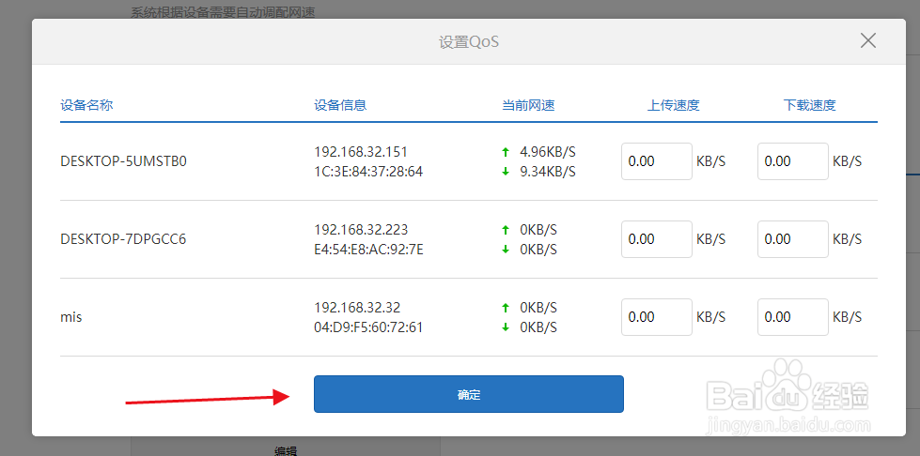Select the 设置QoS dialog title
920x456 pixels.
click(469, 42)
